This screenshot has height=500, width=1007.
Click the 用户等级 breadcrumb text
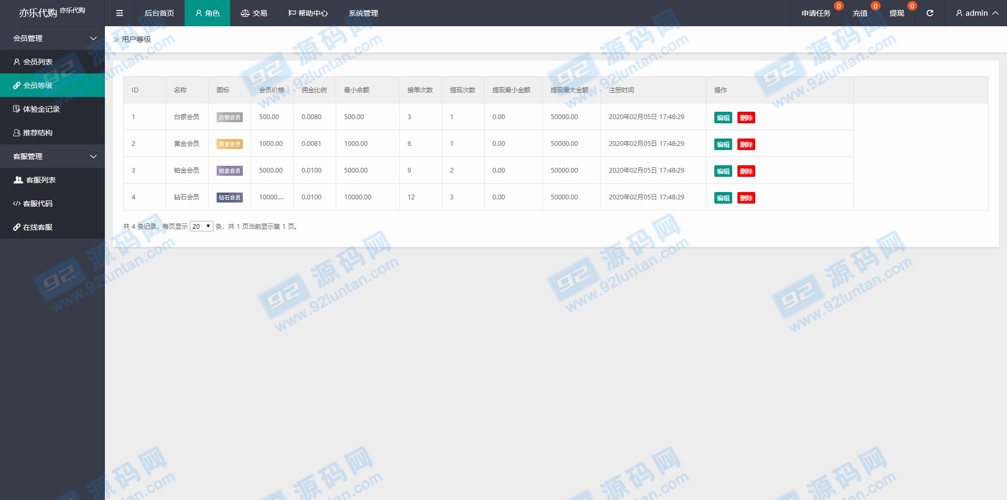coord(136,39)
